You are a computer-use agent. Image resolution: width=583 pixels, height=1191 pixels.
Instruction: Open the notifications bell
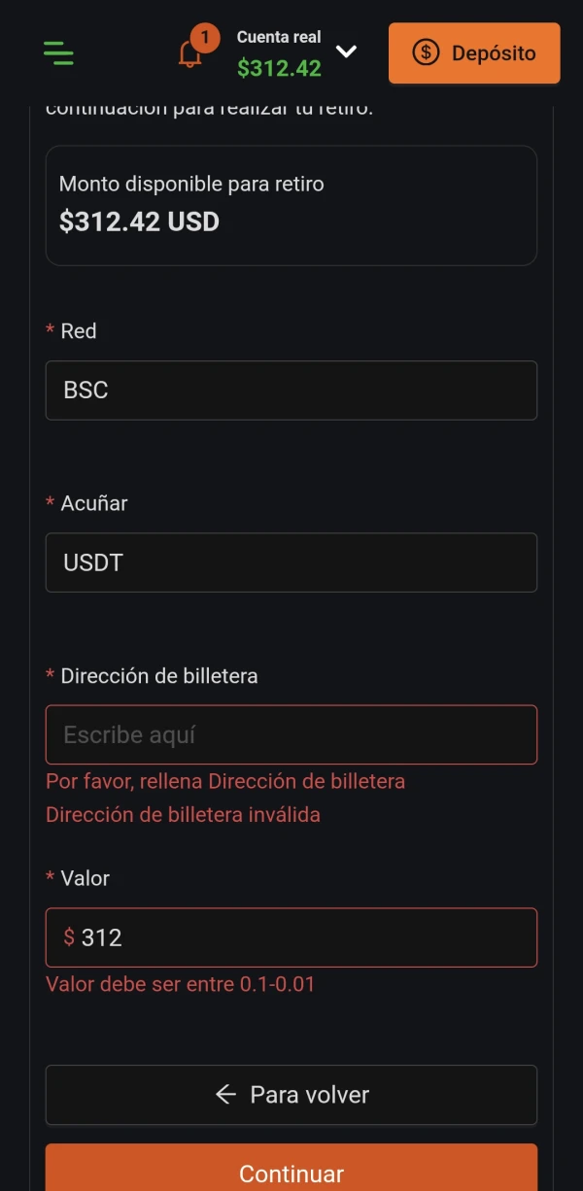tap(189, 55)
